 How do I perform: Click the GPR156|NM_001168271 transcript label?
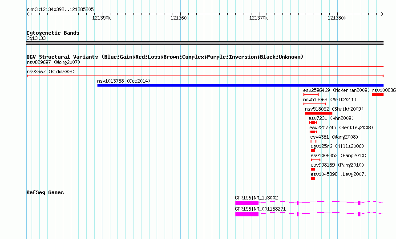260,209
